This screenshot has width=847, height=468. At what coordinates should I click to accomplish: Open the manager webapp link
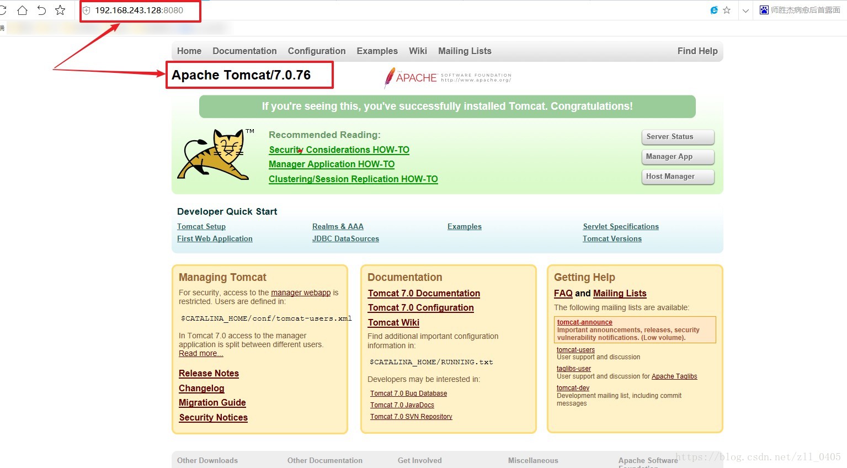301,292
